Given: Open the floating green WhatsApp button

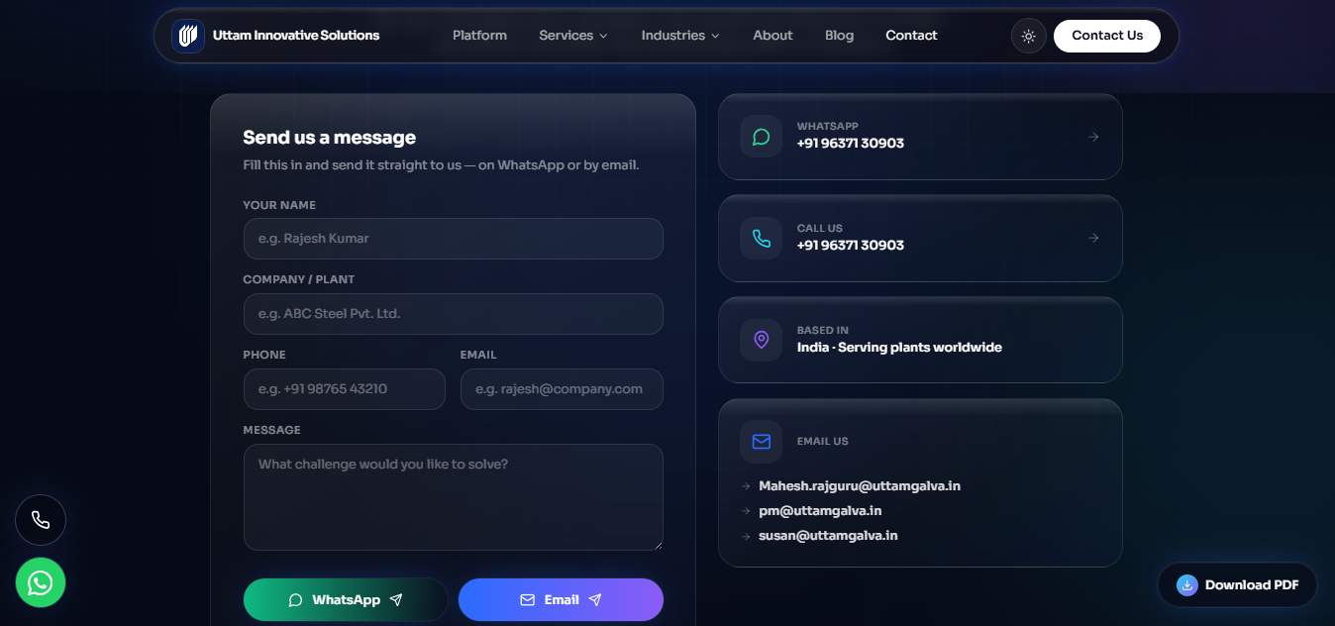Looking at the screenshot, I should 41,582.
